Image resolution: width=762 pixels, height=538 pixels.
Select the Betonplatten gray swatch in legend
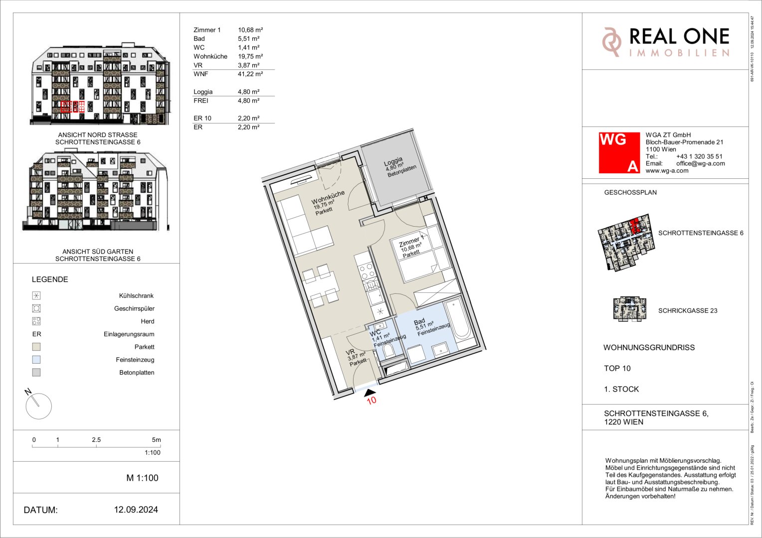tap(36, 373)
